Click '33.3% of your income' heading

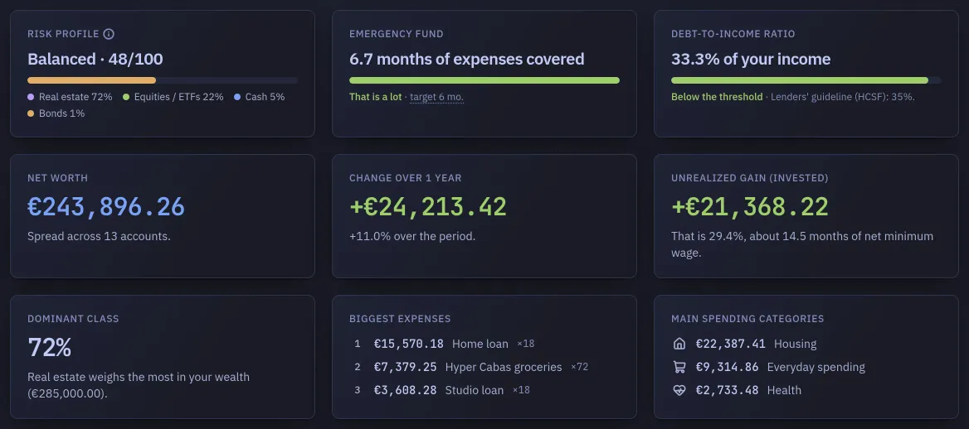(751, 60)
